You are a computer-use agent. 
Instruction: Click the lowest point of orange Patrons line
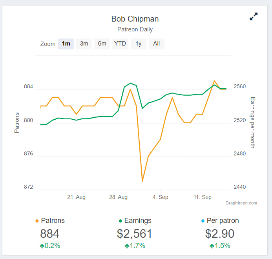pyautogui.click(x=142, y=181)
